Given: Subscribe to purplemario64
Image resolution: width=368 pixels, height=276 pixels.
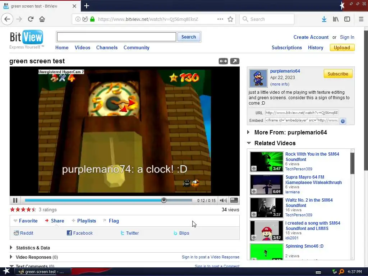Looking at the screenshot, I should [338, 74].
